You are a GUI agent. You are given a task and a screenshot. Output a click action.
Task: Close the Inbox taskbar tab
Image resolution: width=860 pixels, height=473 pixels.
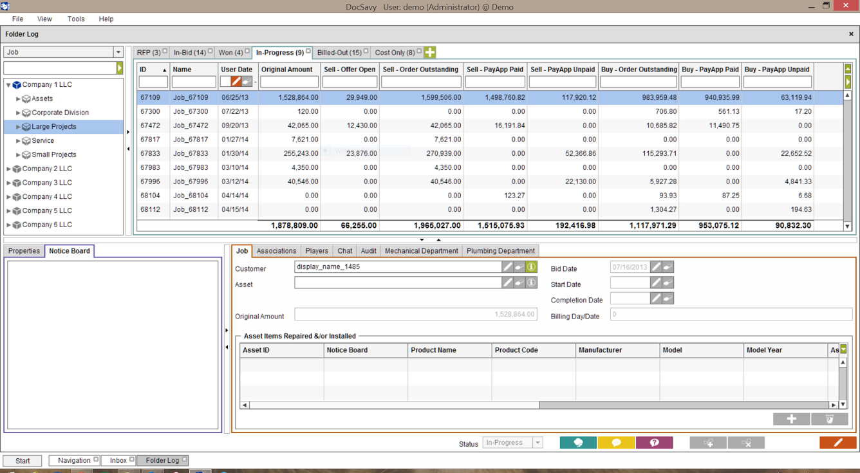coord(132,459)
